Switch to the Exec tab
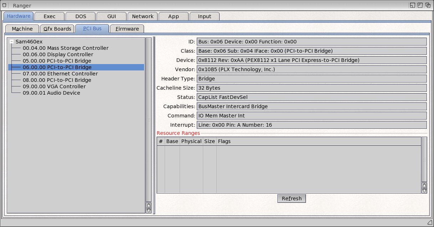 (50, 16)
